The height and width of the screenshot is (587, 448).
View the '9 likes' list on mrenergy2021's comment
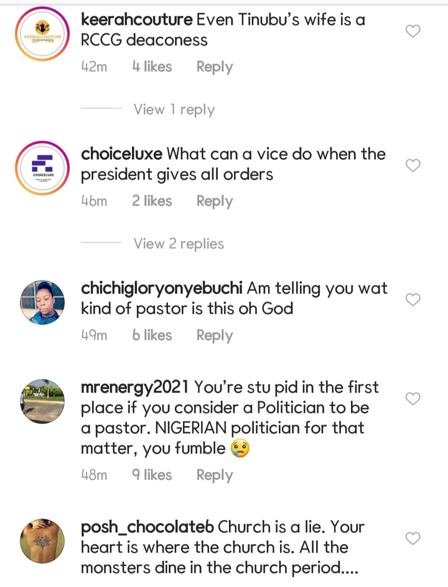(151, 475)
